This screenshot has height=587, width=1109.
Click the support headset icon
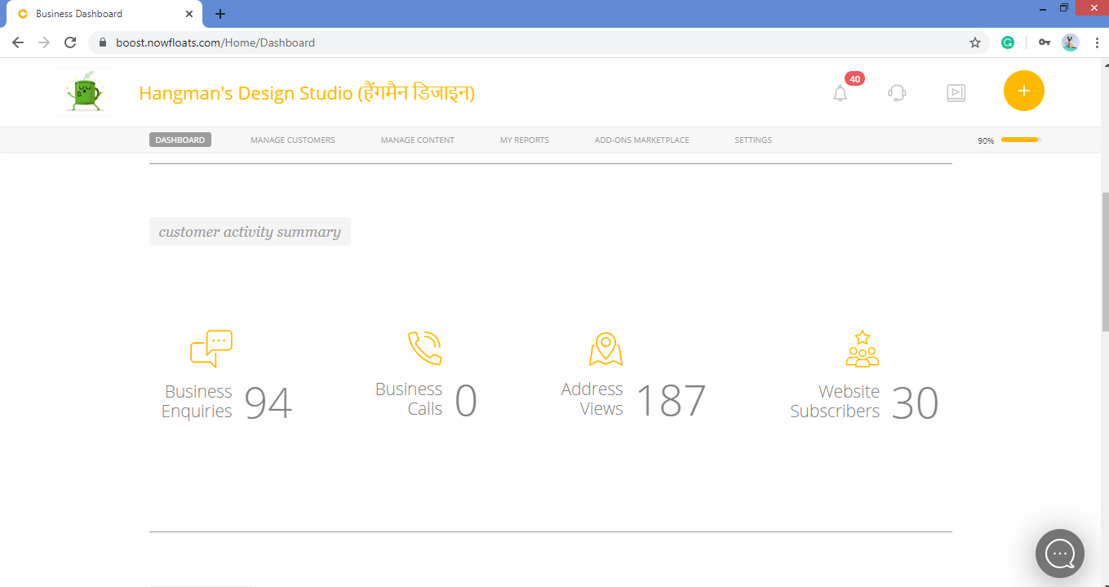[x=897, y=93]
